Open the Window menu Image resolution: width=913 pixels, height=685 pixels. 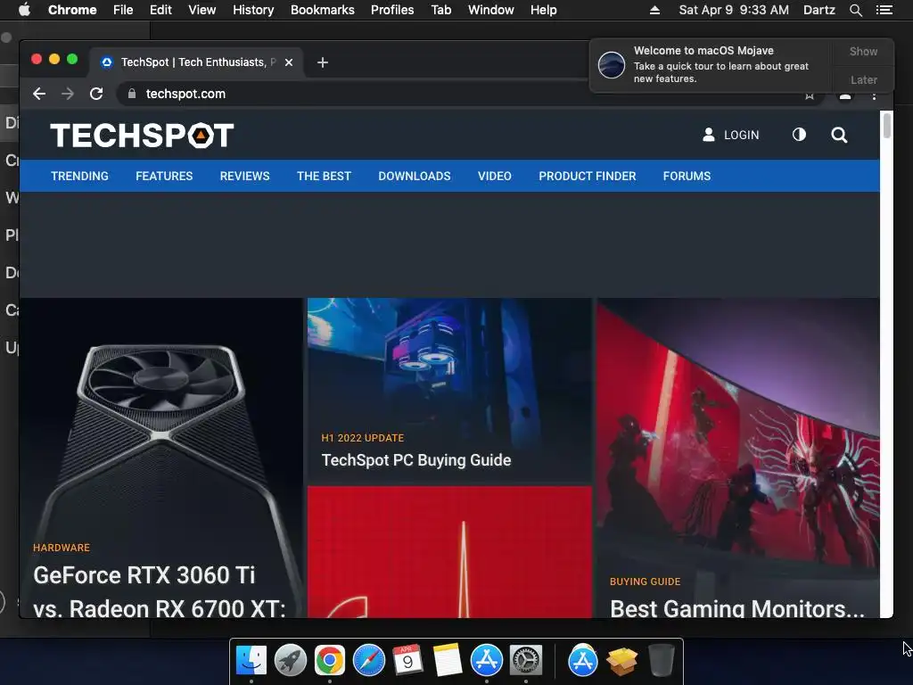click(491, 10)
